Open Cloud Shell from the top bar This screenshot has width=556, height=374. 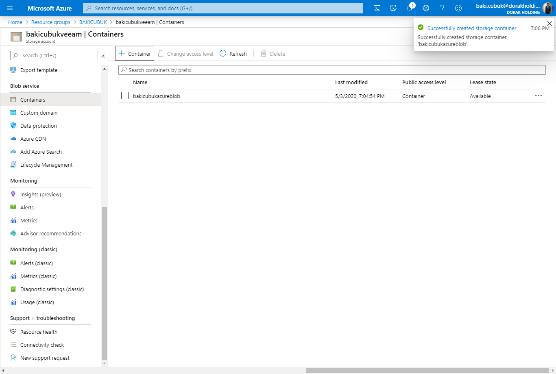pos(377,8)
